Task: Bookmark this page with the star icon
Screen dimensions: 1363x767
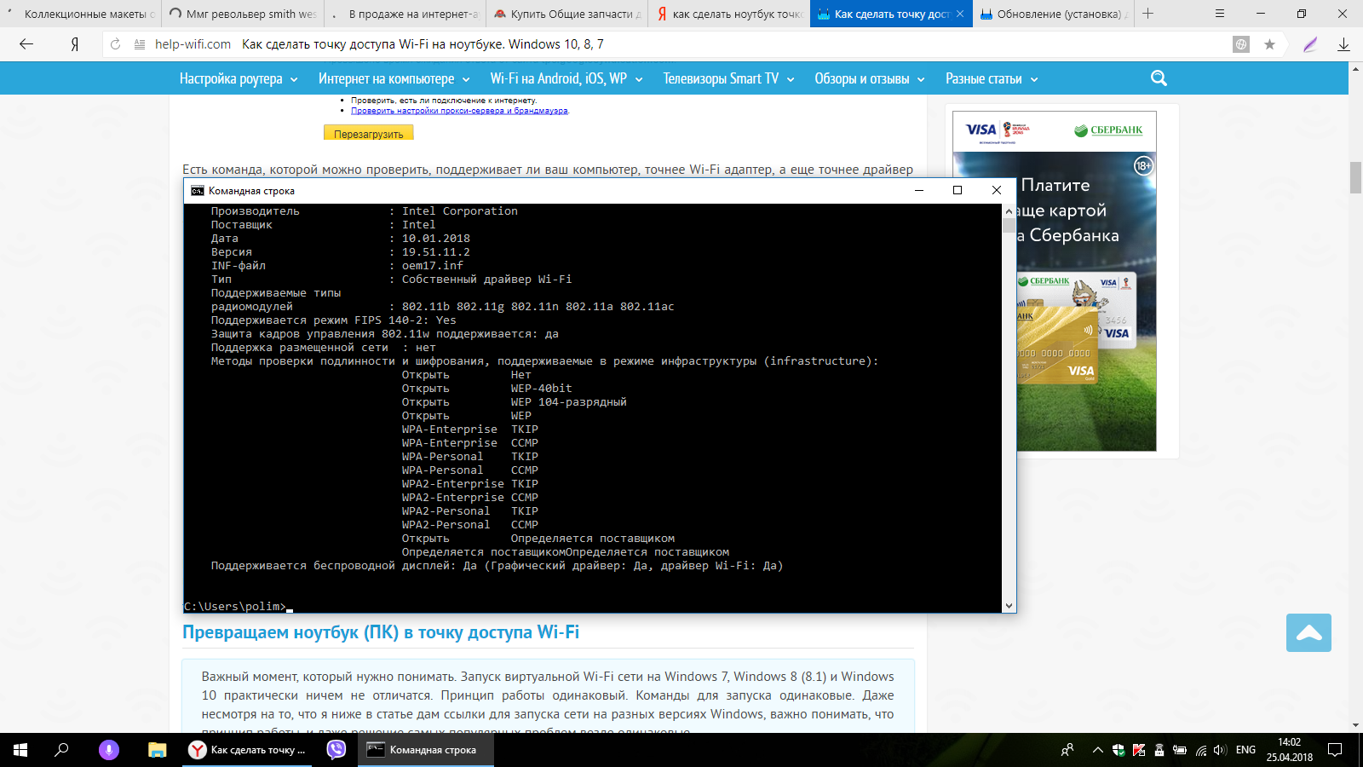Action: click(1269, 44)
